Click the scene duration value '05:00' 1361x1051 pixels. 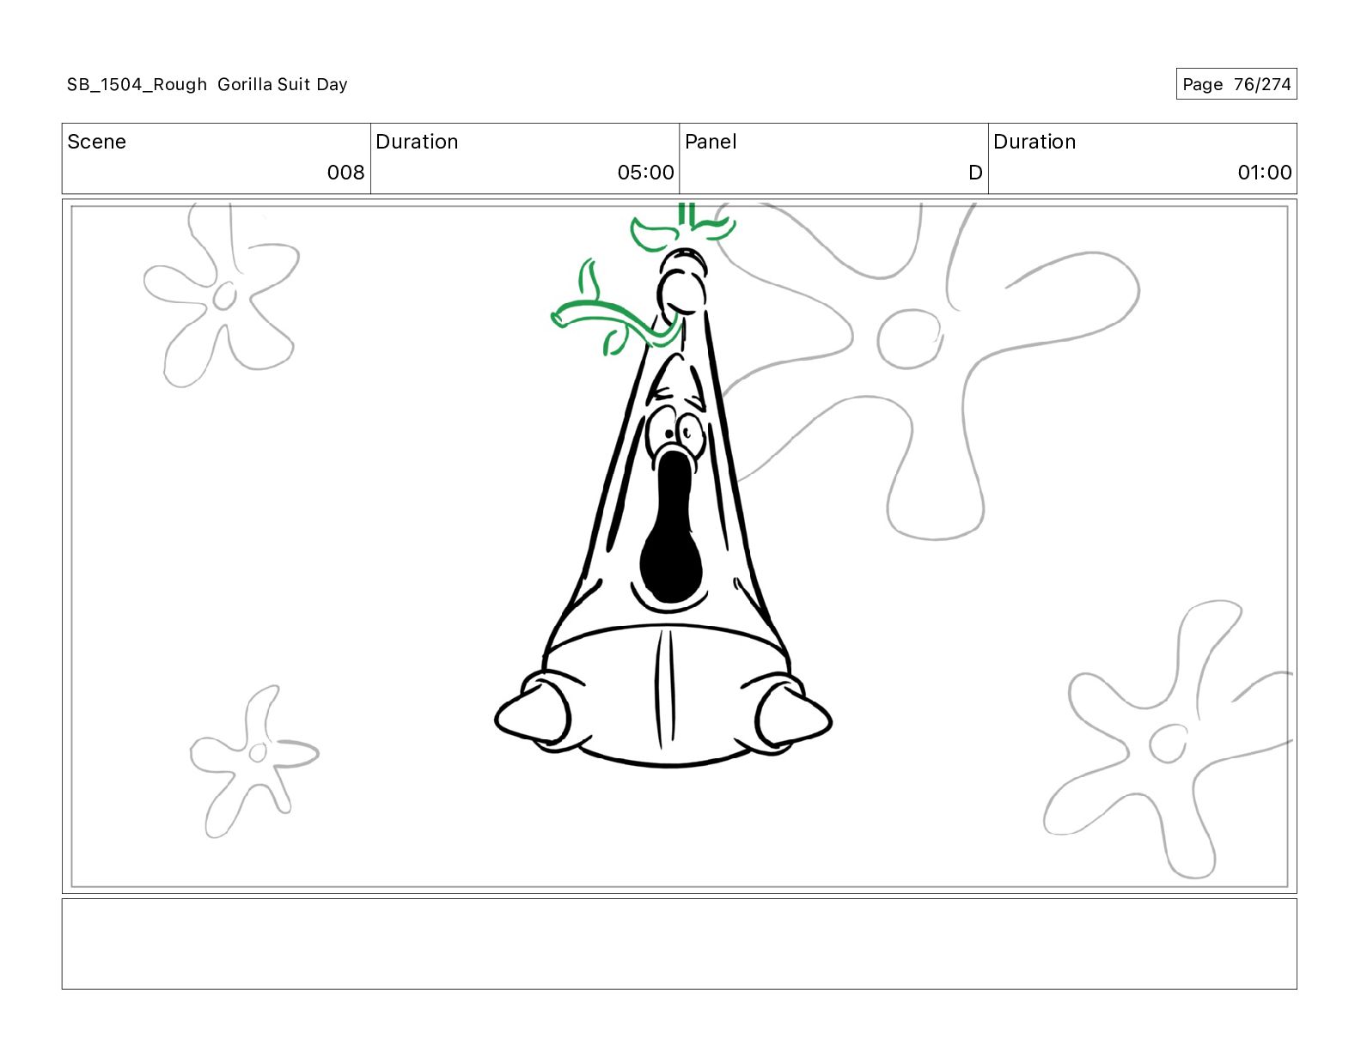pos(645,173)
